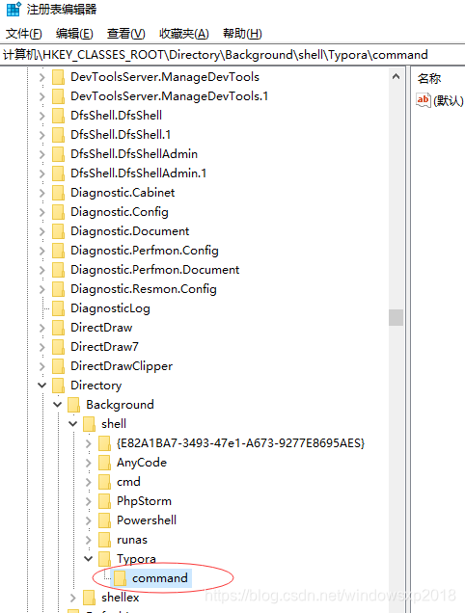The height and width of the screenshot is (613, 465).
Task: Expand DirectDraw key chevron
Action: click(x=41, y=328)
